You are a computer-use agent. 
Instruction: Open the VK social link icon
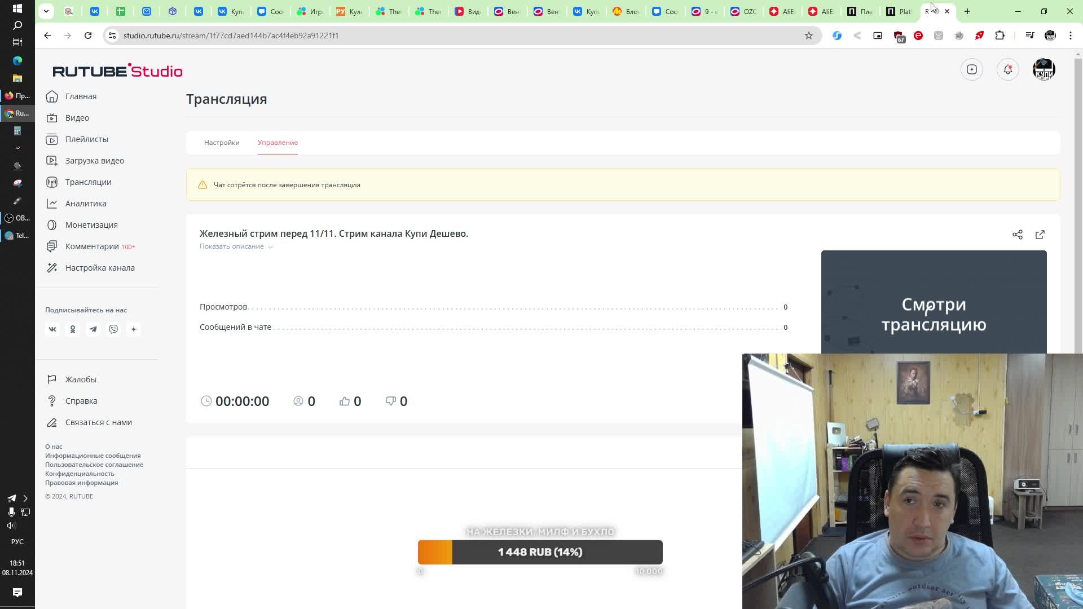52,329
